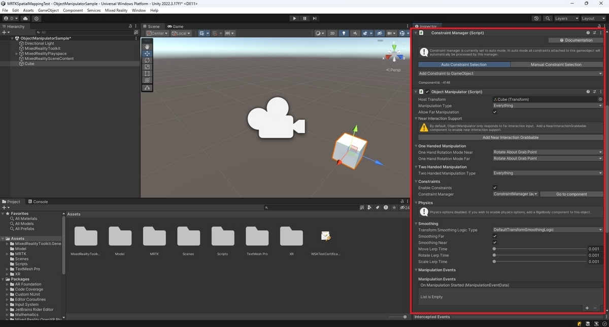Toggle scene lighting bulb icon

point(344,33)
